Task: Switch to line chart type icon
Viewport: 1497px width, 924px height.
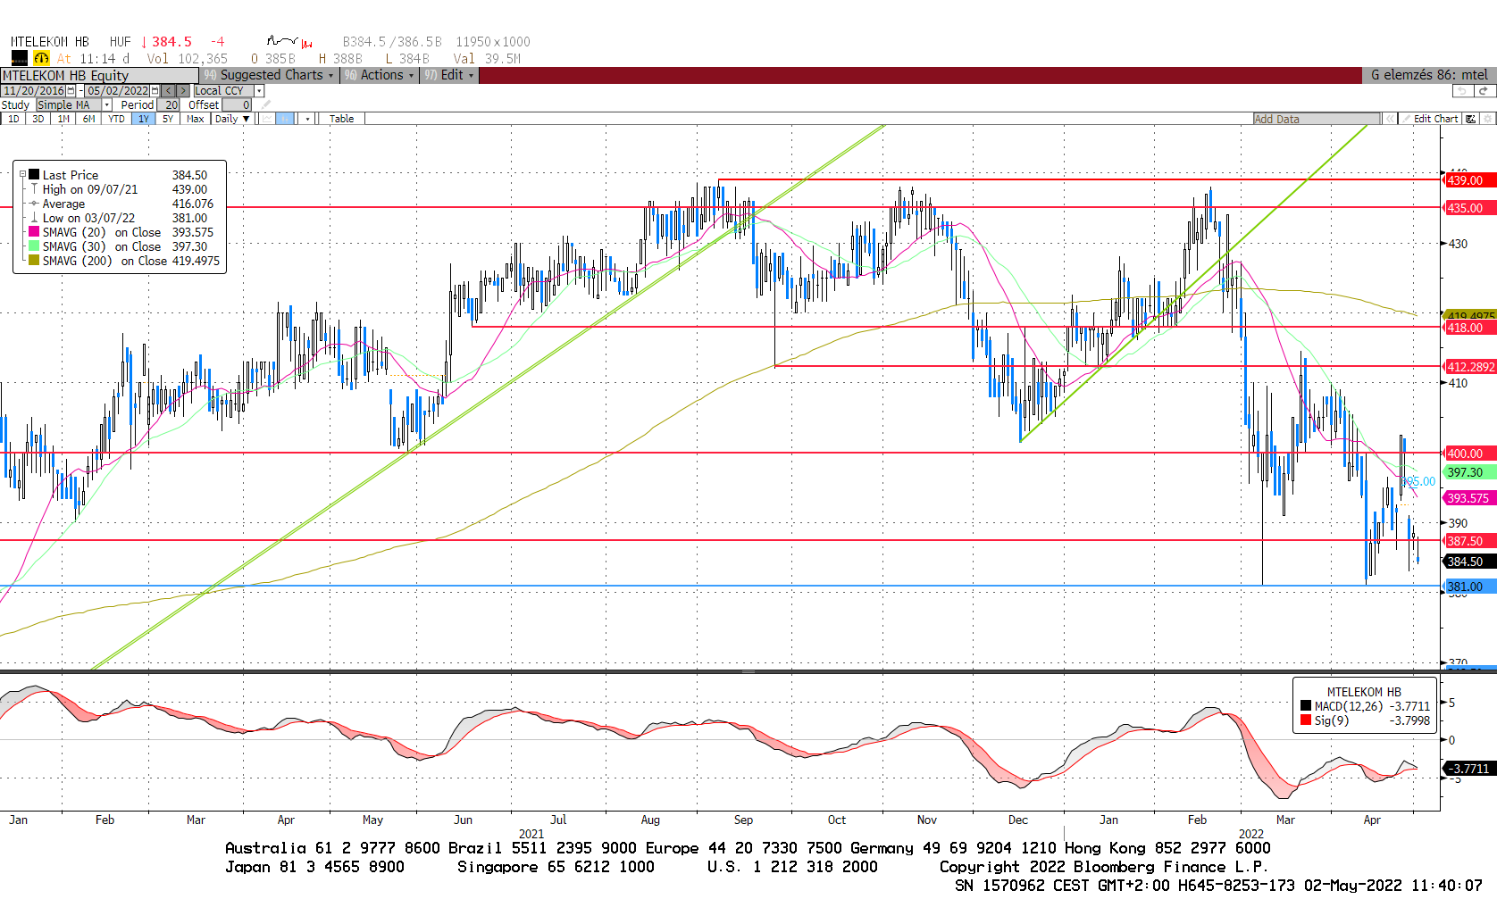Action: (267, 119)
